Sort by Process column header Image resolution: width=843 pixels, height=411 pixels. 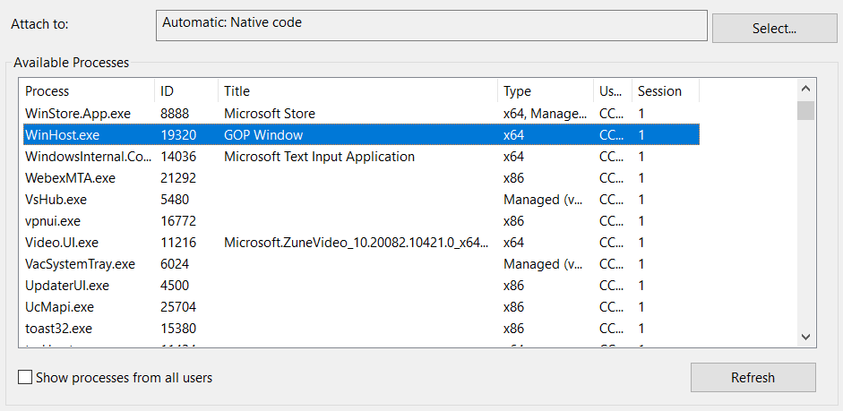pyautogui.click(x=89, y=91)
